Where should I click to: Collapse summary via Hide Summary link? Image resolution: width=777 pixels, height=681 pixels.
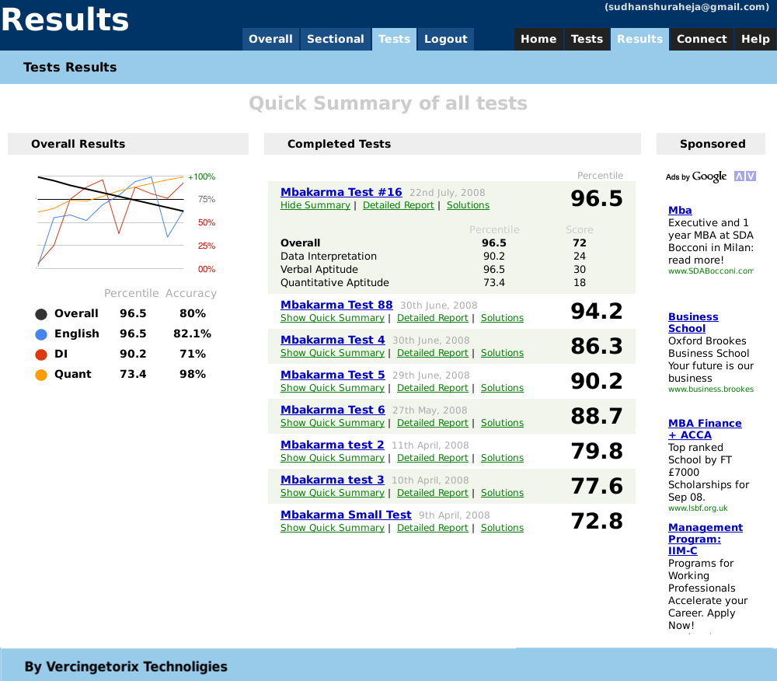(315, 205)
